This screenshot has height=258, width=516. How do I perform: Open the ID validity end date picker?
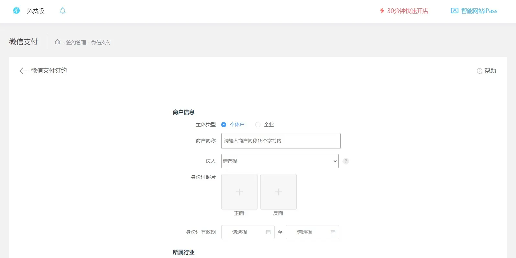click(313, 232)
